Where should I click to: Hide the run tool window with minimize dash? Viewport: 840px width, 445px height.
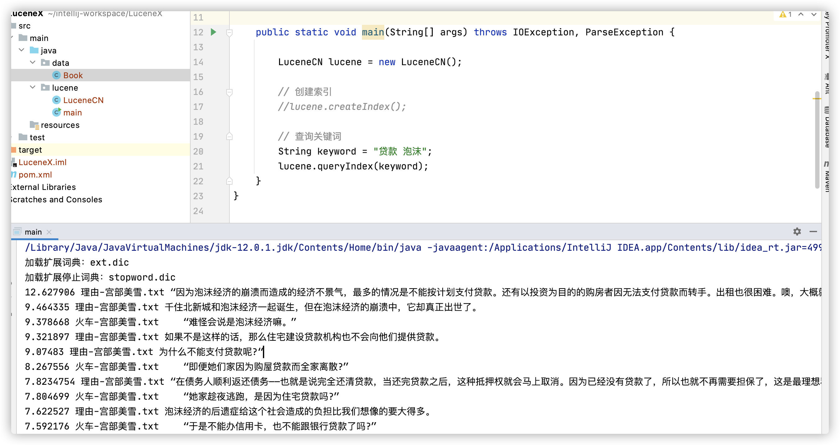pyautogui.click(x=813, y=231)
